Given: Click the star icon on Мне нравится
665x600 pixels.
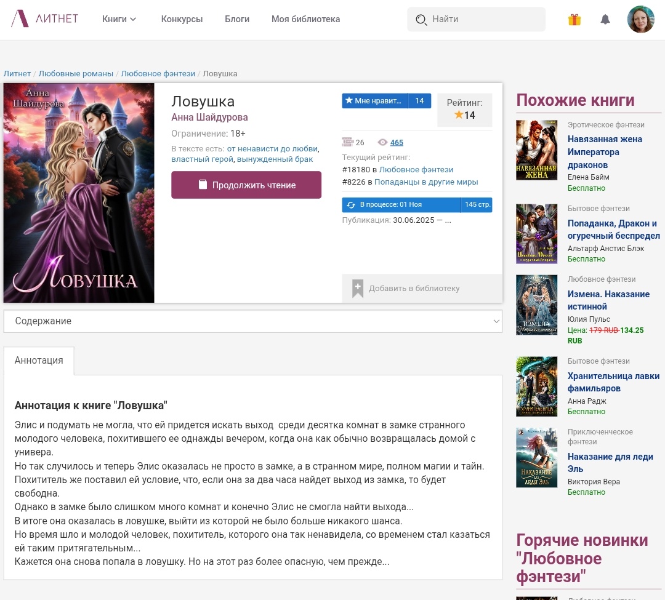Looking at the screenshot, I should pyautogui.click(x=349, y=100).
